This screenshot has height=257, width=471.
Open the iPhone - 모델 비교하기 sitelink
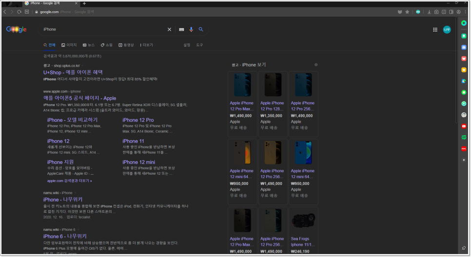point(72,120)
